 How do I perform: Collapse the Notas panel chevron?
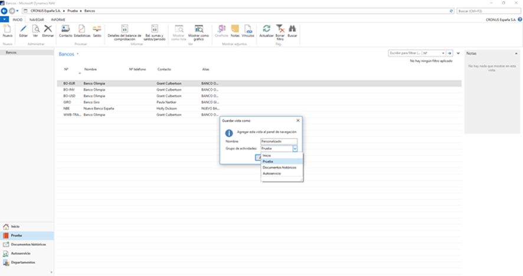tap(516, 53)
